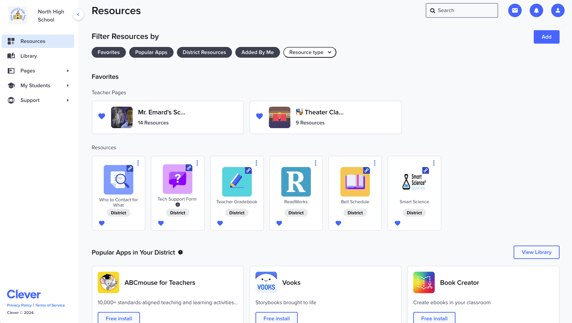Screen dimensions: 572x323
Task: Unfavorite Mr. Emard's page using the heart
Action: (x=102, y=116)
